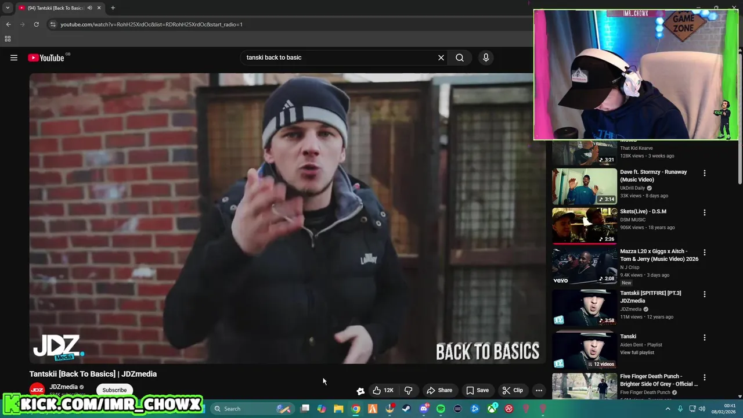Viewport: 743px width, 418px height.
Task: Click the Clip button
Action: coord(513,390)
